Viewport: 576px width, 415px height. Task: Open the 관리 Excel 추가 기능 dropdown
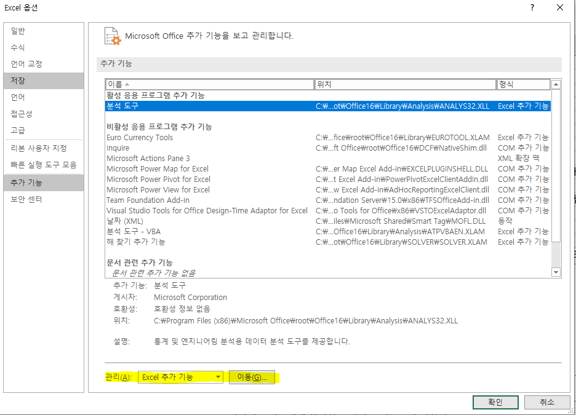click(180, 377)
